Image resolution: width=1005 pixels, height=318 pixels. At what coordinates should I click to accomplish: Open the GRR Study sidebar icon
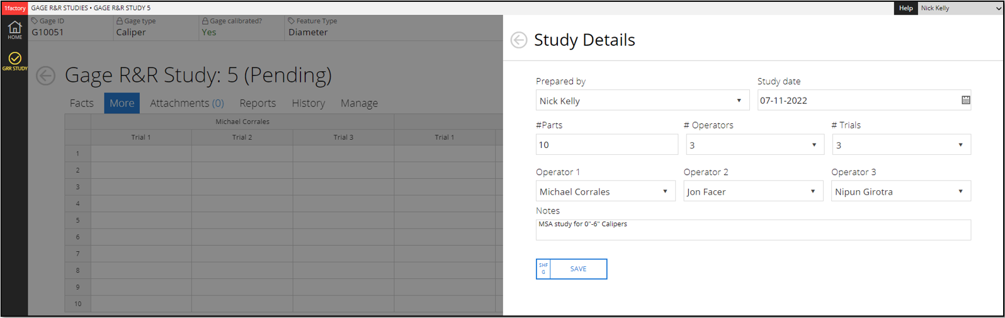click(x=14, y=61)
